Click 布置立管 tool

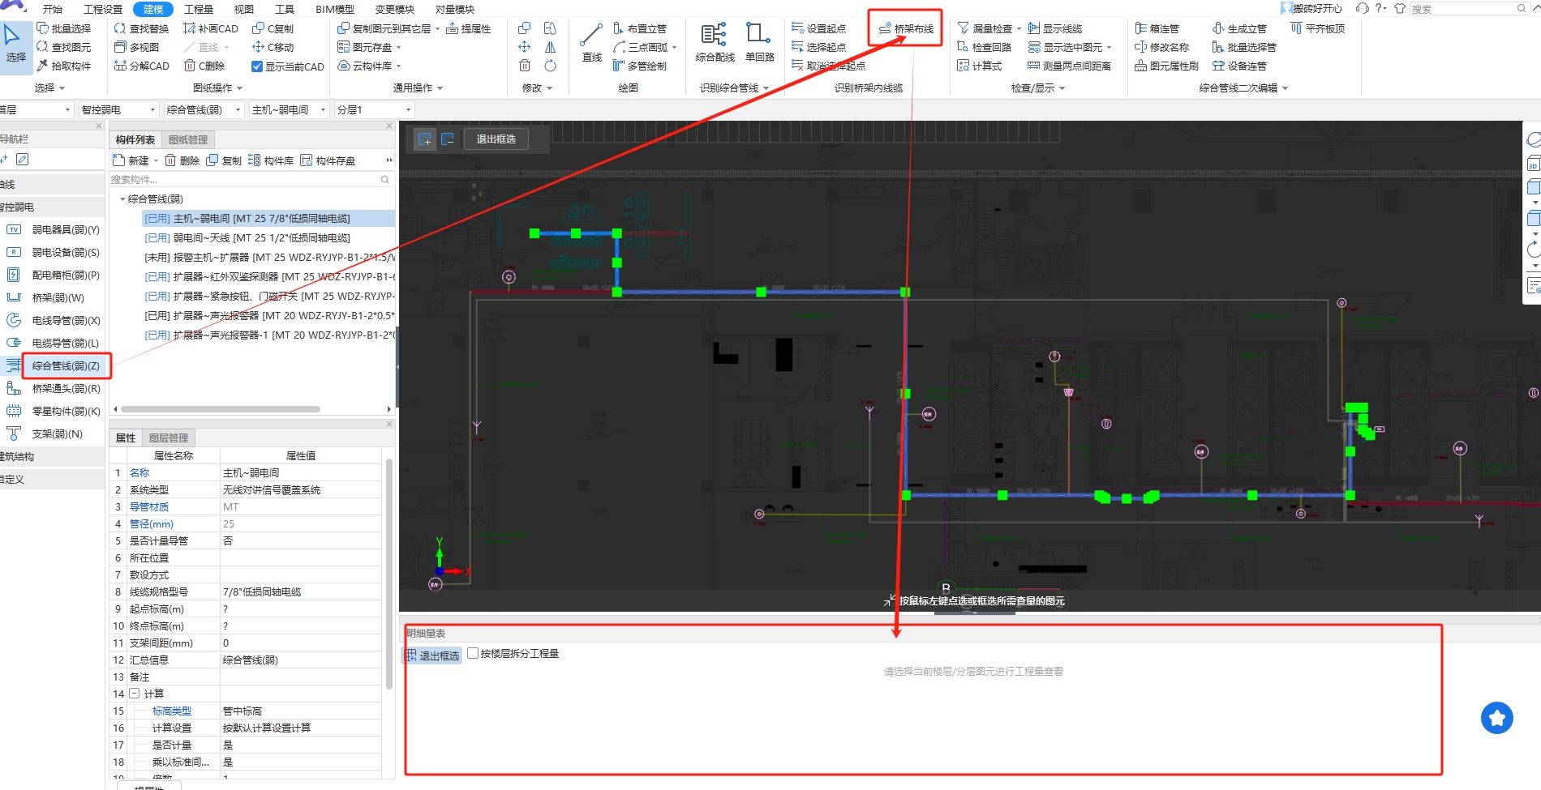click(x=640, y=28)
